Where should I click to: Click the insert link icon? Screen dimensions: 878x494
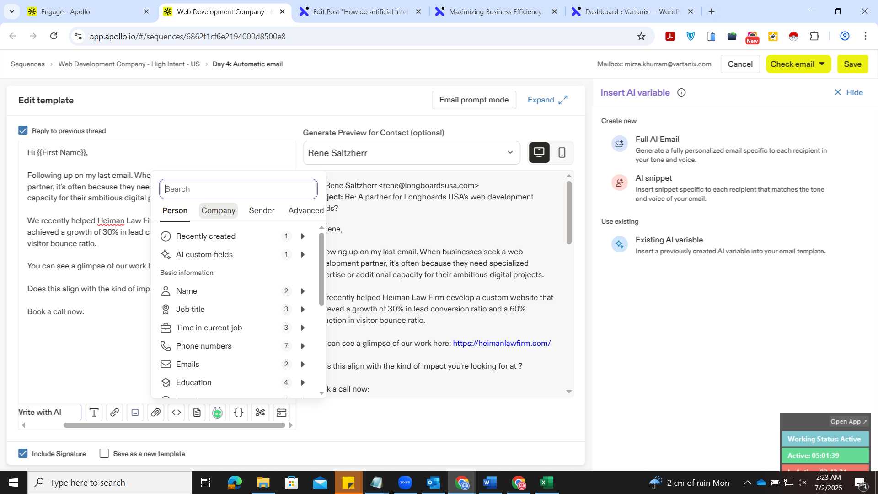(114, 413)
